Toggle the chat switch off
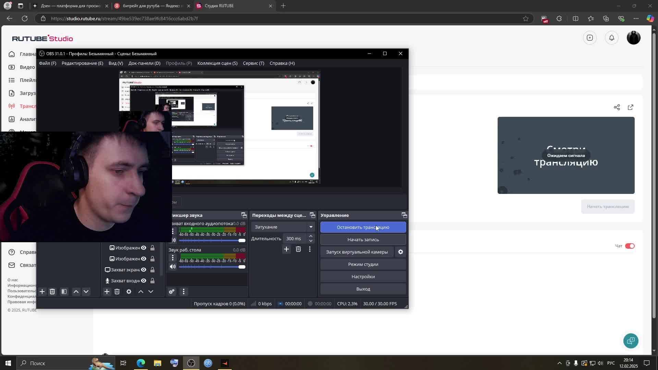The height and width of the screenshot is (370, 658). (630, 246)
